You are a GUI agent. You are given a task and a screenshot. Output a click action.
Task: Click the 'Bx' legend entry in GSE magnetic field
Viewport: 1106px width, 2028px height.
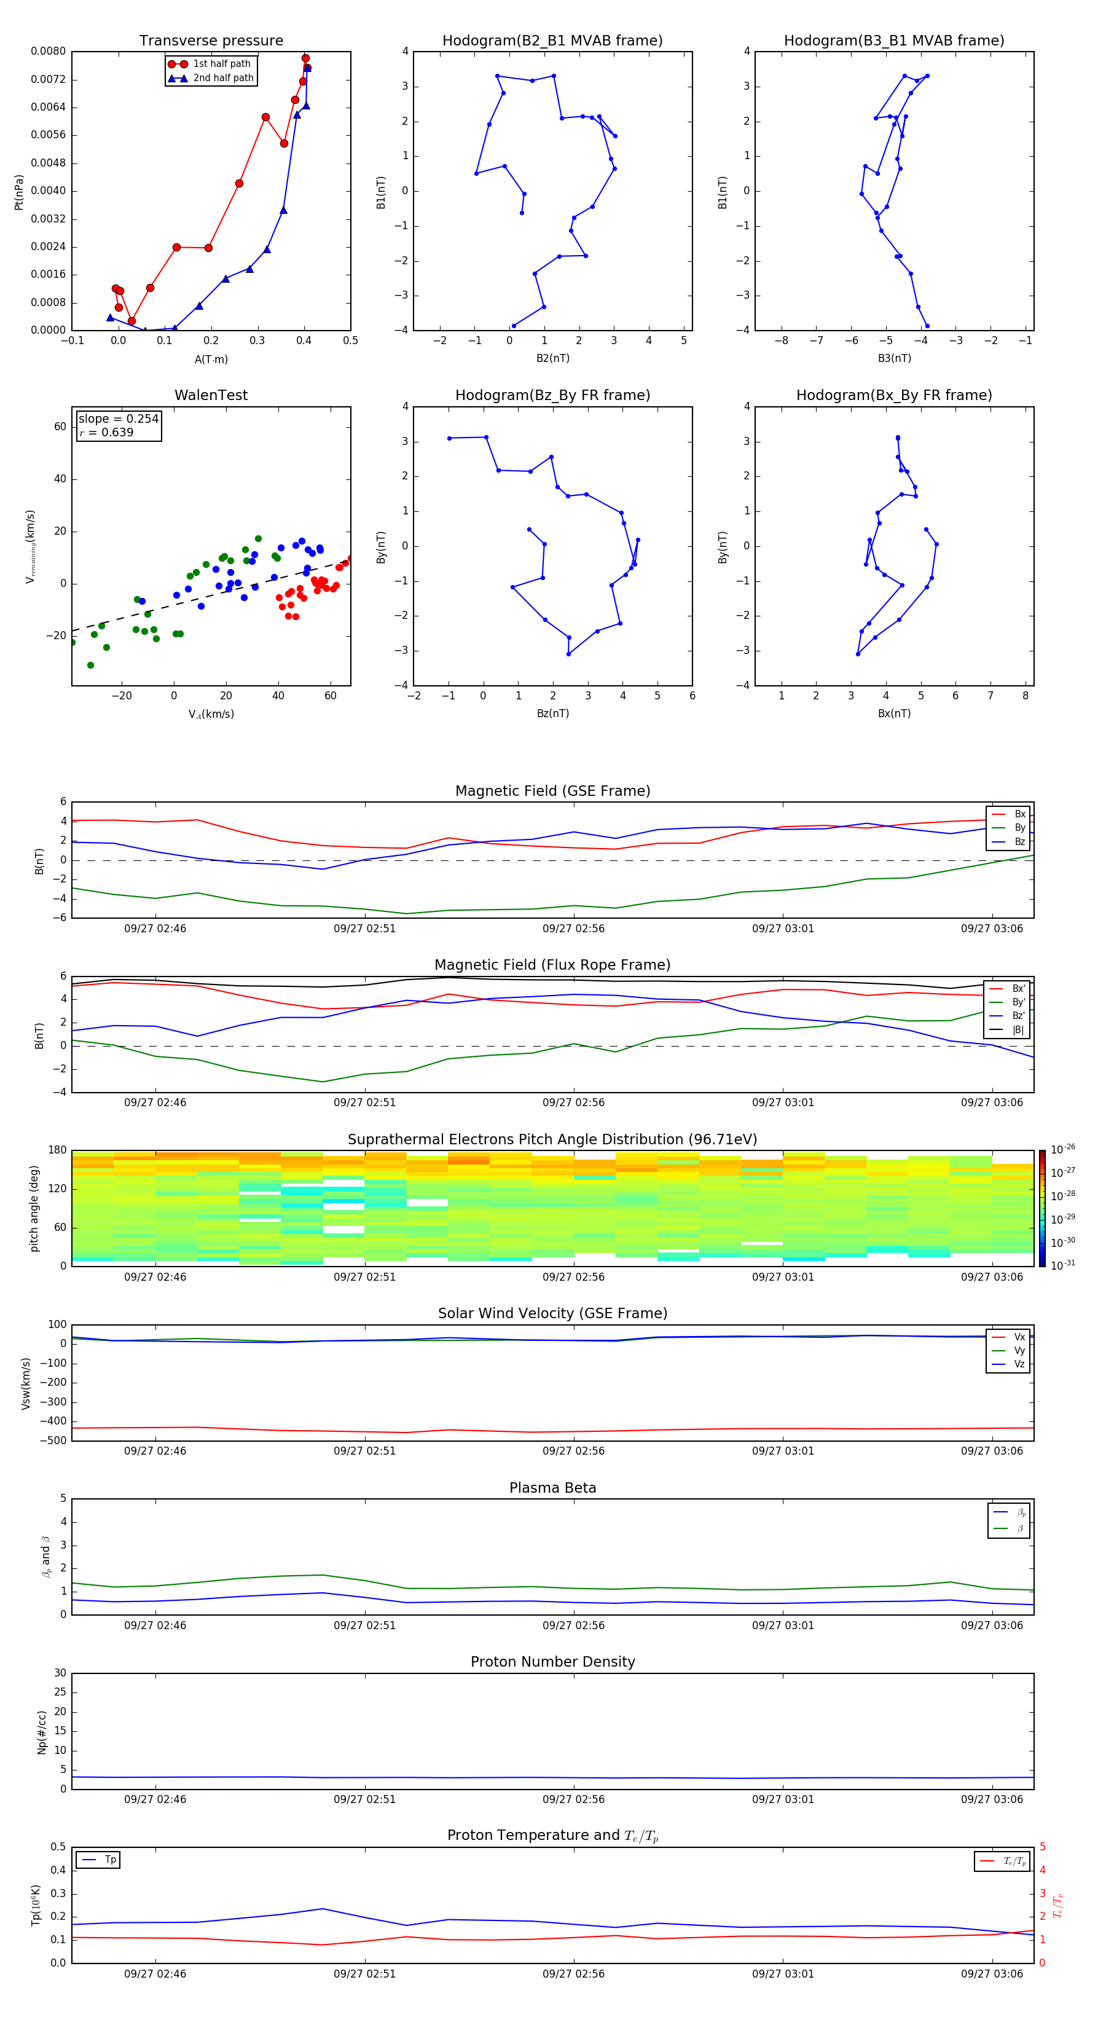[x=1008, y=815]
